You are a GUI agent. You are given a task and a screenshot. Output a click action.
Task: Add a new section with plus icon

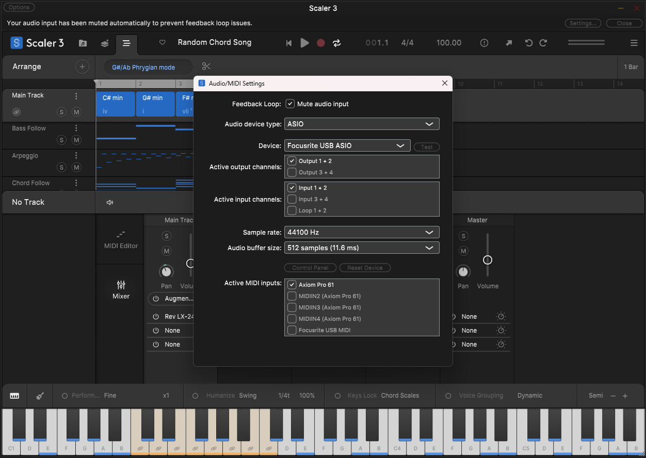82,67
